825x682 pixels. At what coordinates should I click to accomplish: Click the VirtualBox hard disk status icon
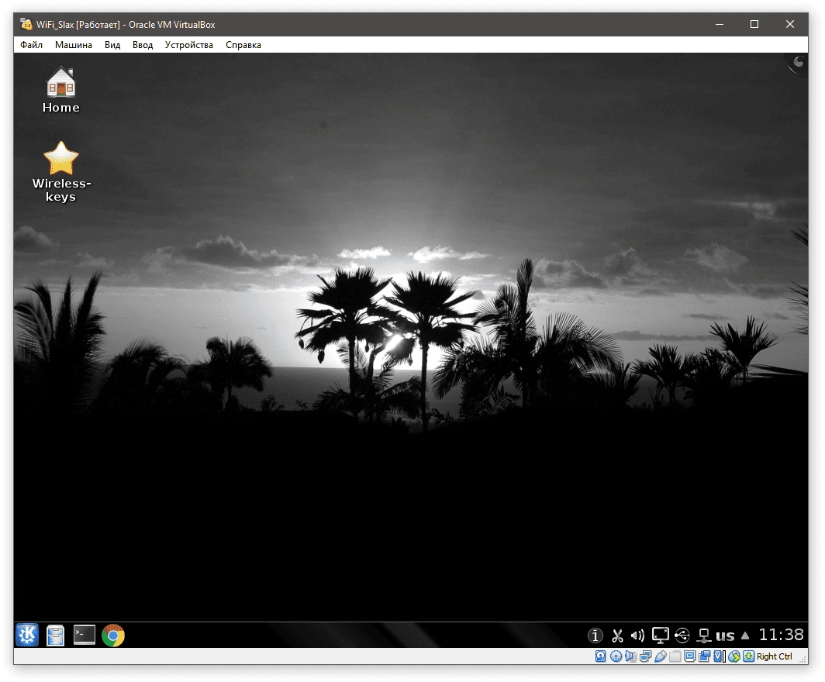point(600,656)
